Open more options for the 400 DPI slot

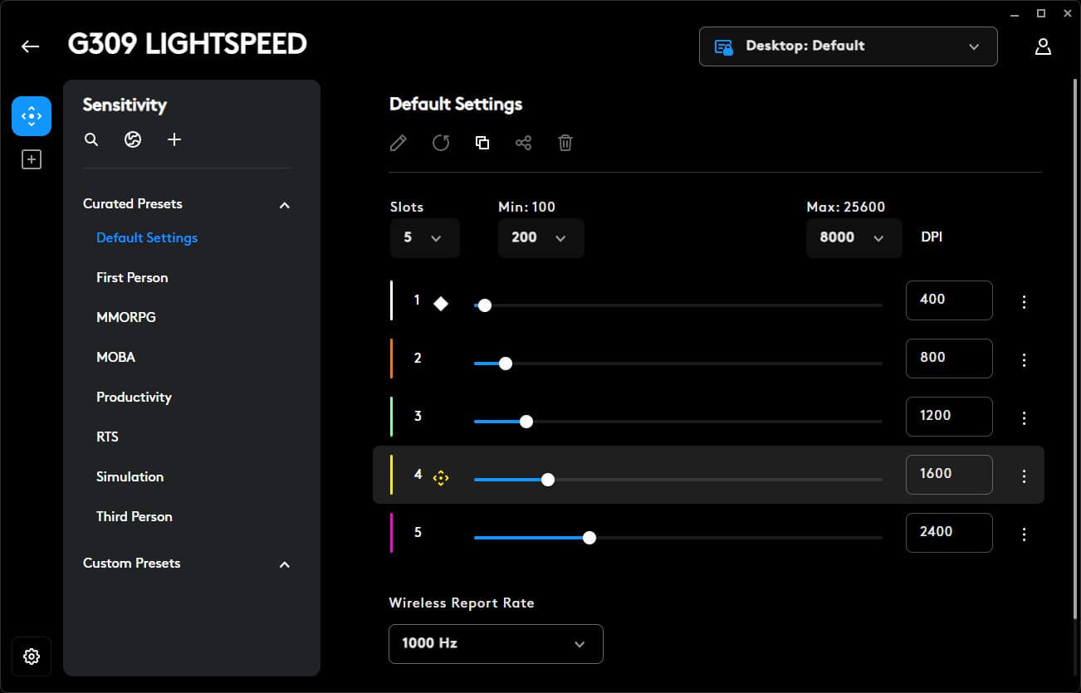1025,302
